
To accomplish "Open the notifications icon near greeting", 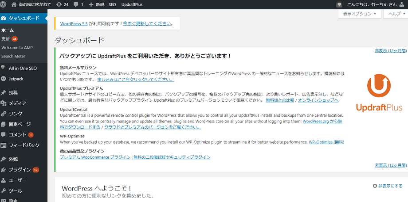I will tap(339, 4).
